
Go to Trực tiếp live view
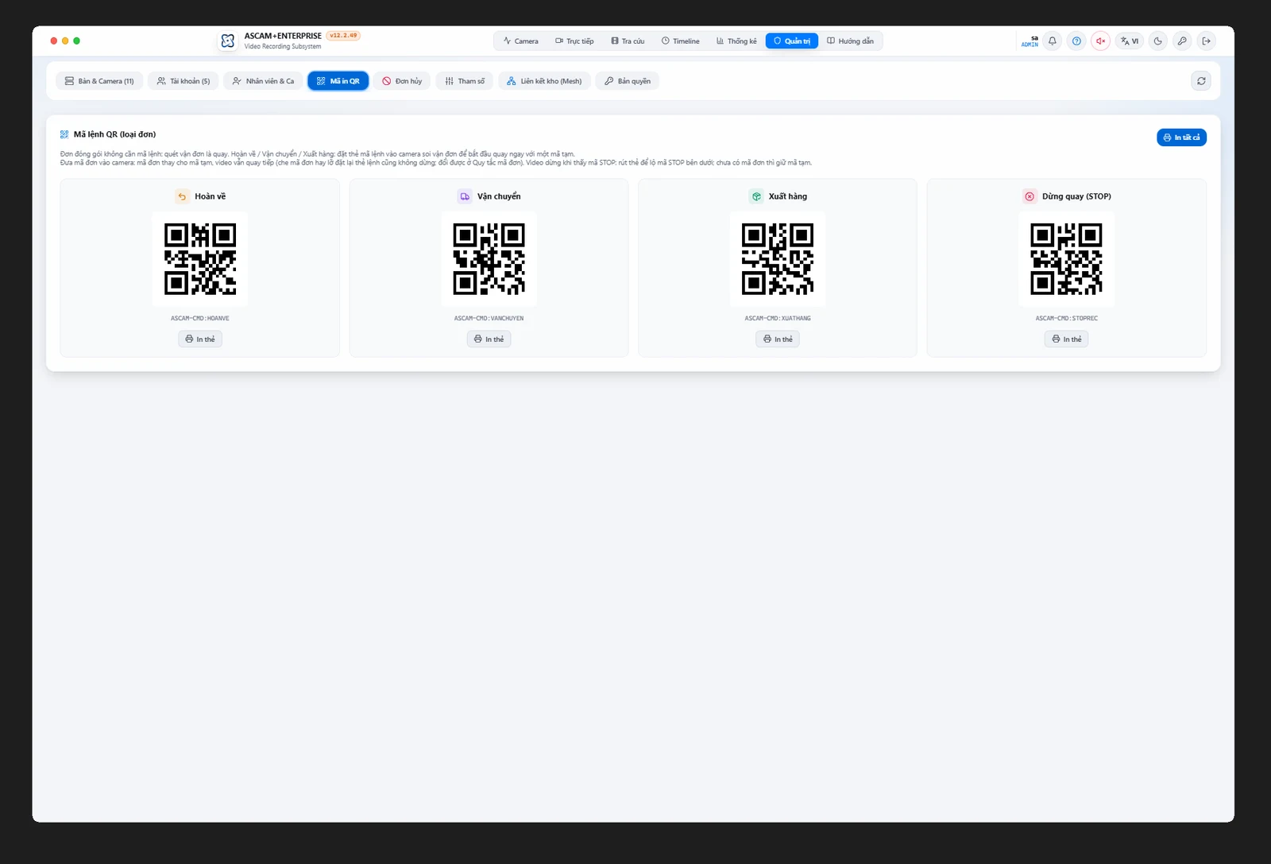tap(574, 41)
